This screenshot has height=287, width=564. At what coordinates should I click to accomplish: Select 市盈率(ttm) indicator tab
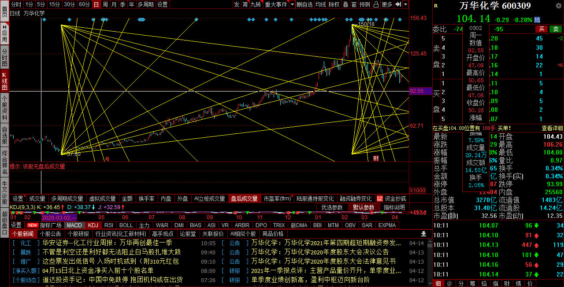(x=277, y=199)
